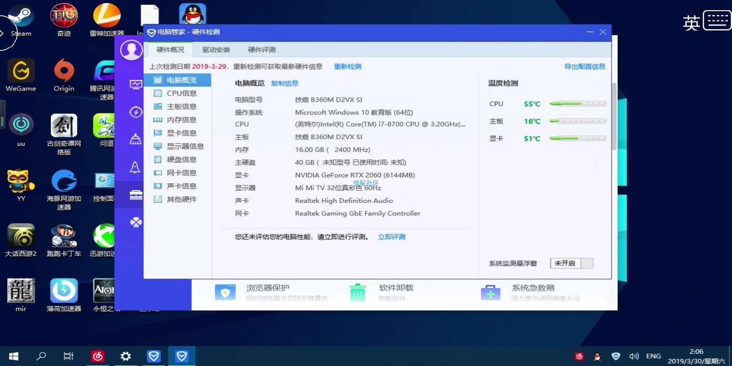Open the broom cleanup sidebar icon
Viewport: 732px width, 366px height.
[x=136, y=139]
